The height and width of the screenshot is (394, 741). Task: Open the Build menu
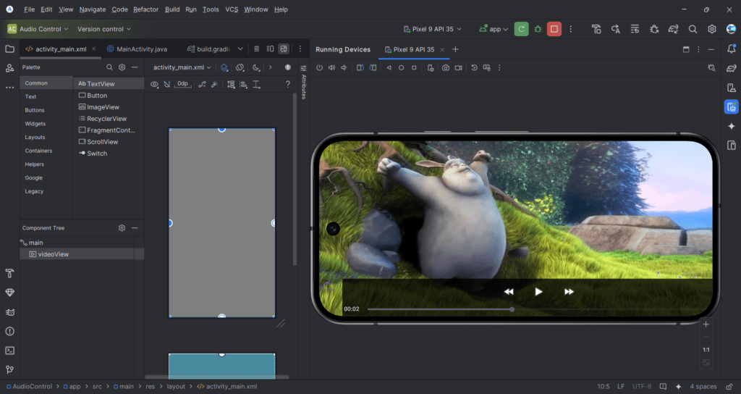click(x=172, y=9)
